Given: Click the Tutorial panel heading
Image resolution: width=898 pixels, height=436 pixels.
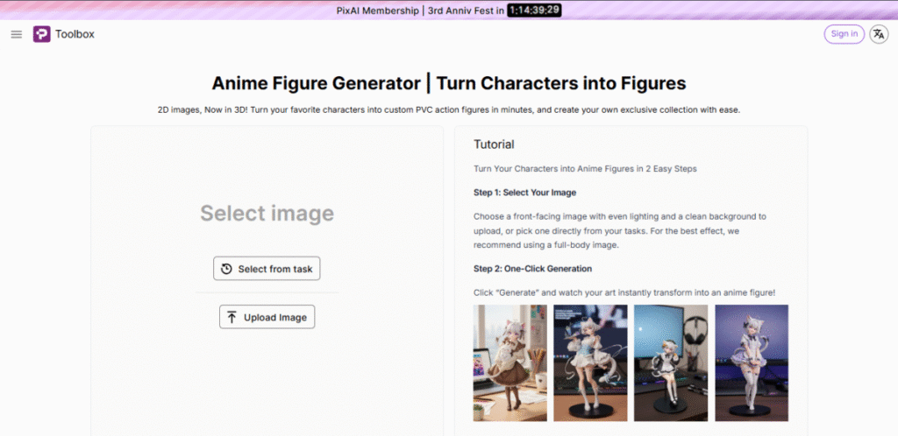Looking at the screenshot, I should point(494,144).
